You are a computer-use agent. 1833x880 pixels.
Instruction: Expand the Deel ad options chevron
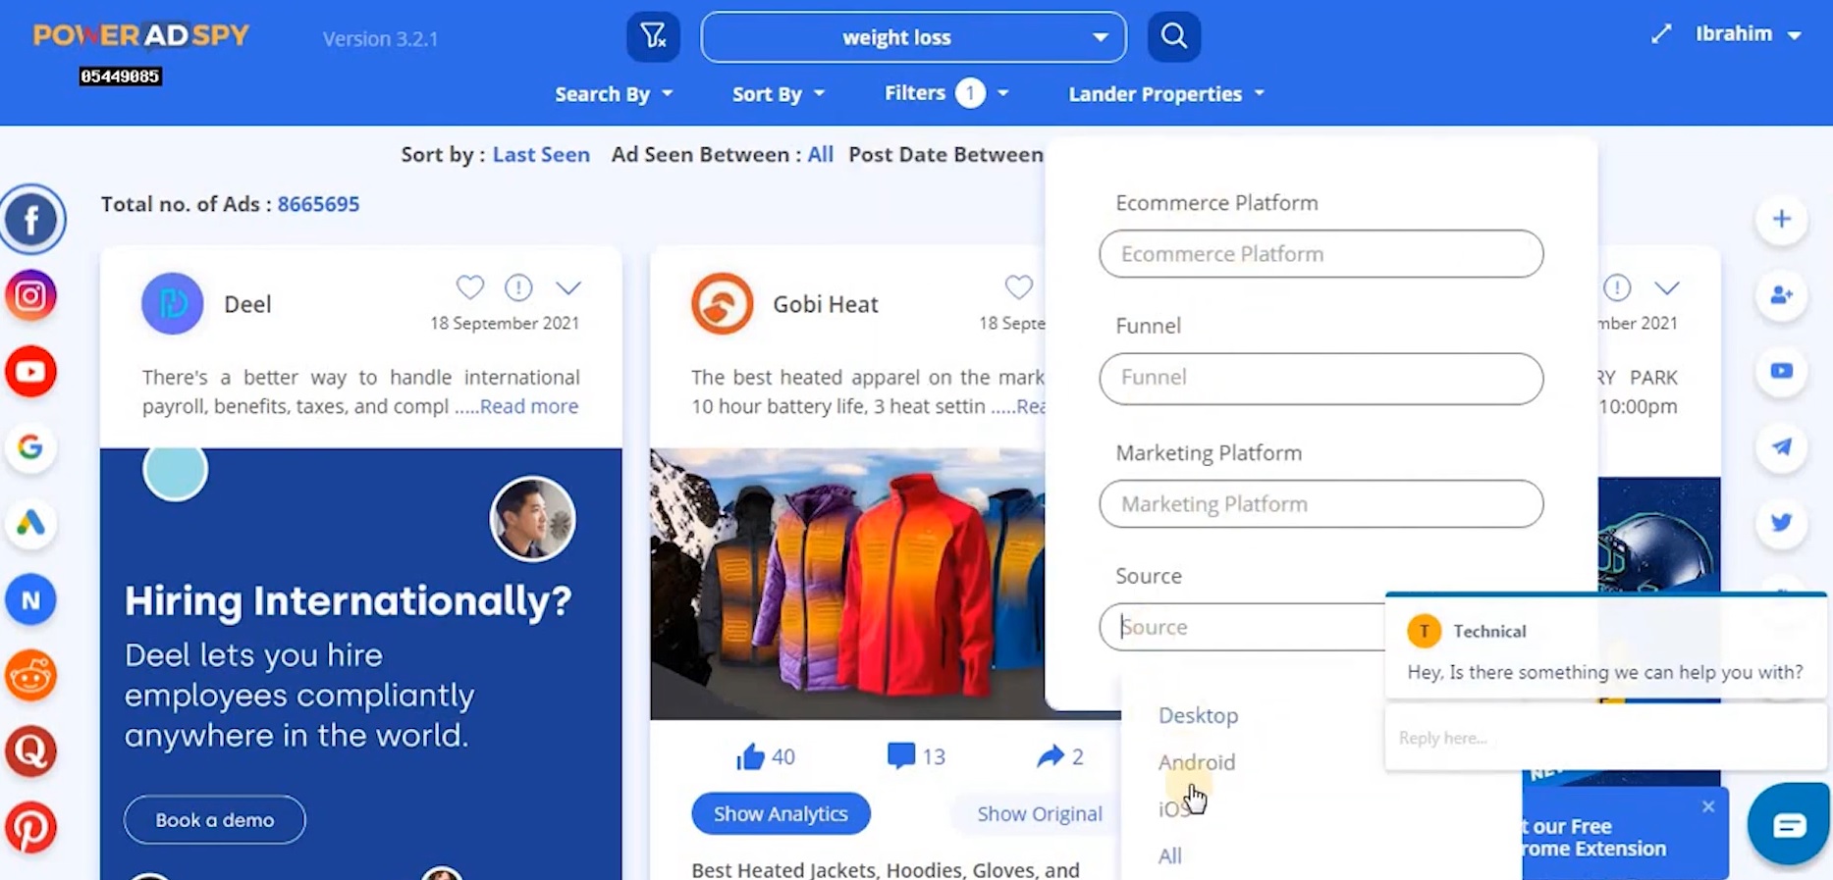pyautogui.click(x=568, y=287)
